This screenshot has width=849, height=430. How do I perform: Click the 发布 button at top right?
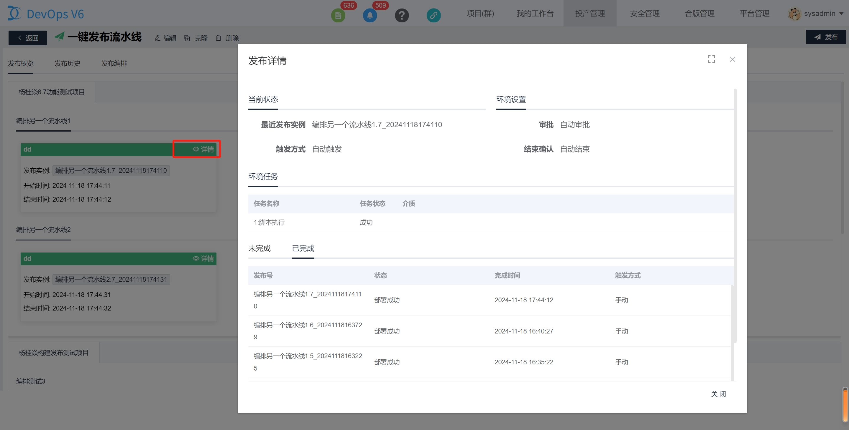pos(826,37)
